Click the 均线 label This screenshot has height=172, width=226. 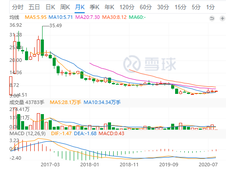click(14, 17)
